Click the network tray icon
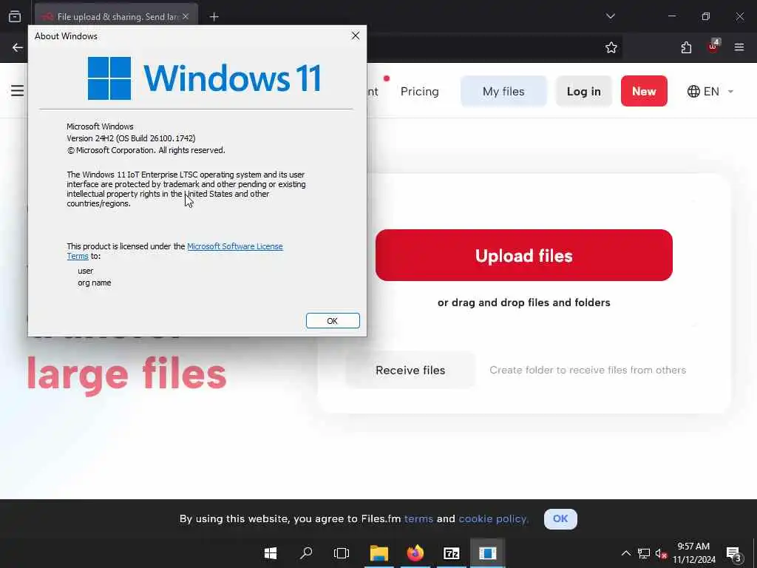The width and height of the screenshot is (757, 568). [644, 553]
